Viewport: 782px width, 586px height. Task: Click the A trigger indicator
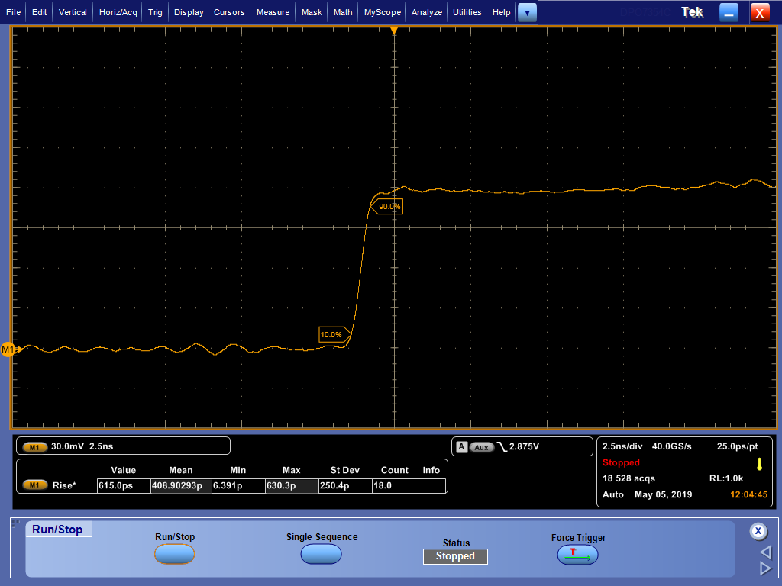pyautogui.click(x=461, y=447)
